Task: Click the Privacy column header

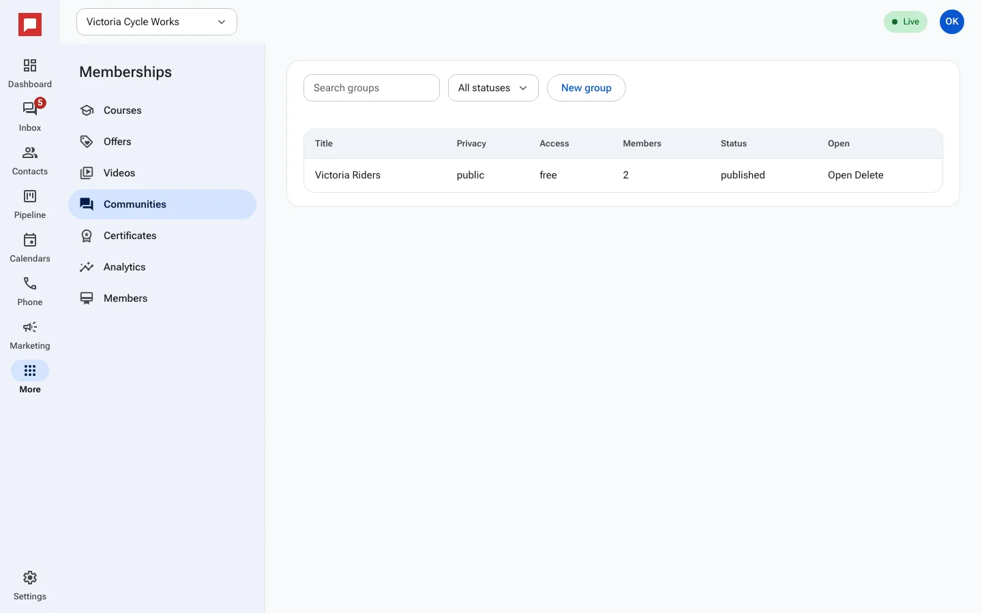Action: (471, 144)
